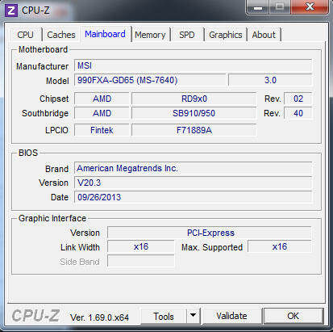Click the Tools button

(x=164, y=316)
